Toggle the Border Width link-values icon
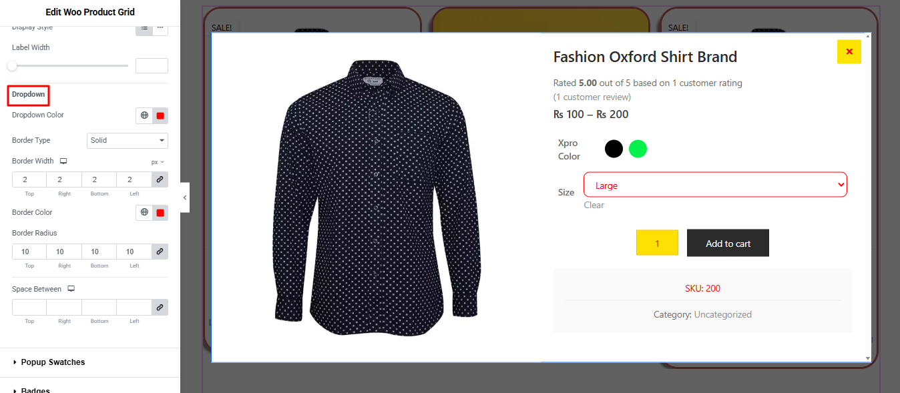900x393 pixels. (160, 179)
